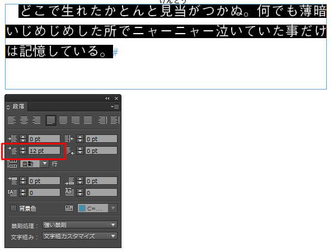
Task: Click text line は記憶している。
Action: click(x=59, y=52)
